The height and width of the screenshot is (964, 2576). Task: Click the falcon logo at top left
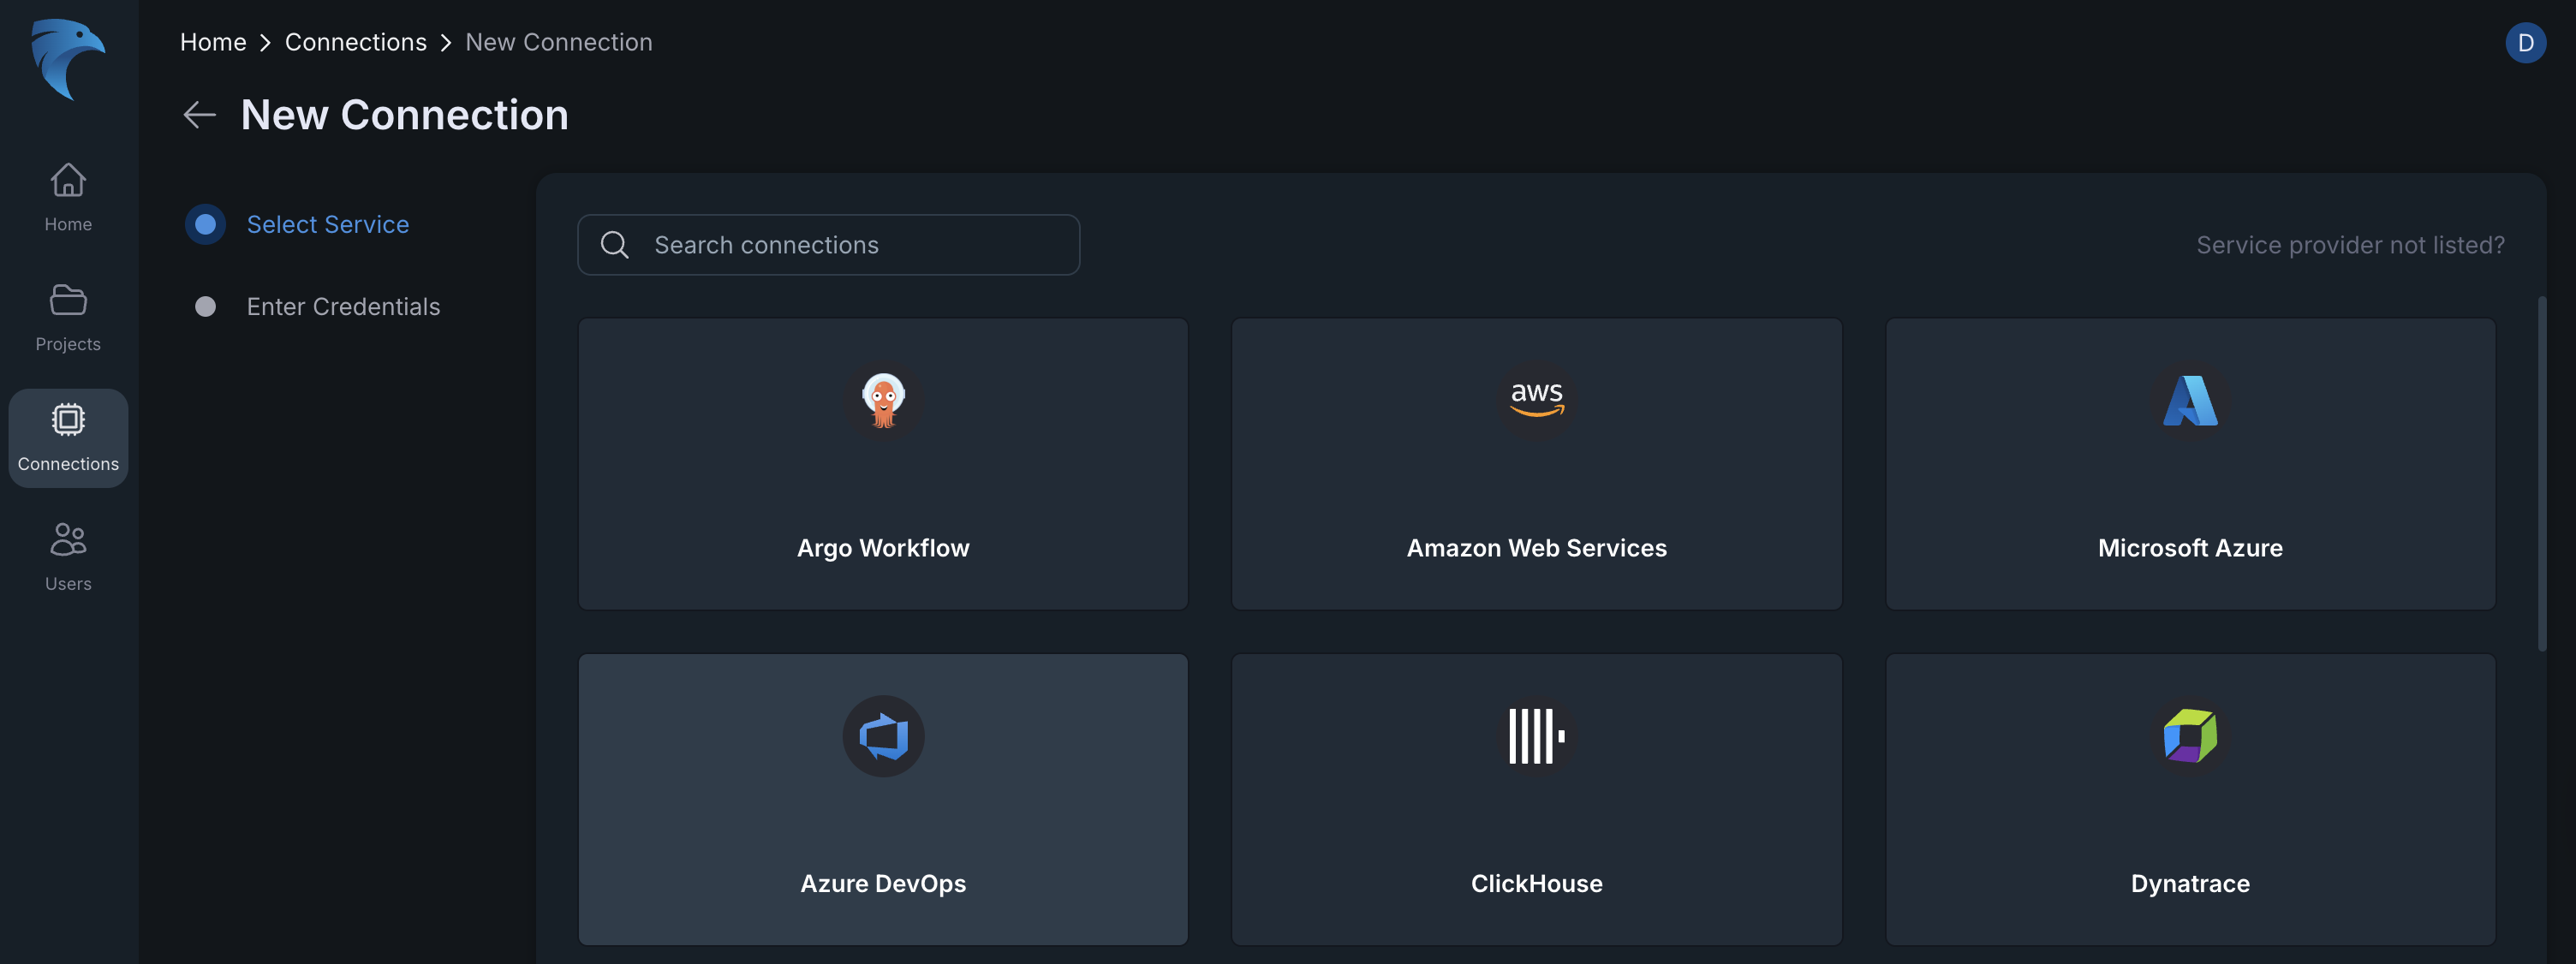67,59
